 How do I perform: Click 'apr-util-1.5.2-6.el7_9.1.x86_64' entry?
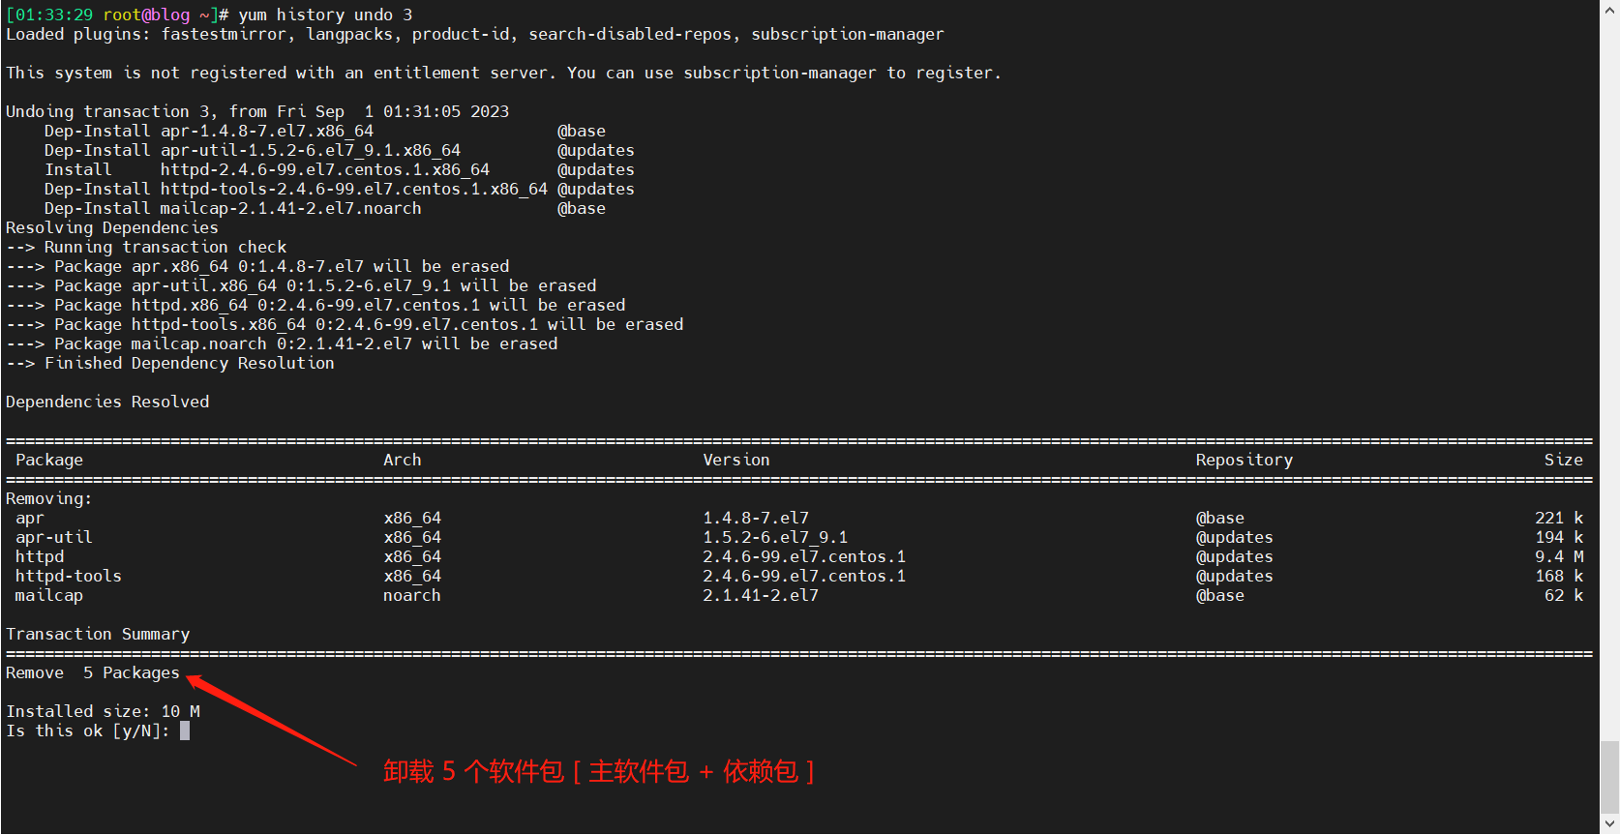click(x=311, y=150)
